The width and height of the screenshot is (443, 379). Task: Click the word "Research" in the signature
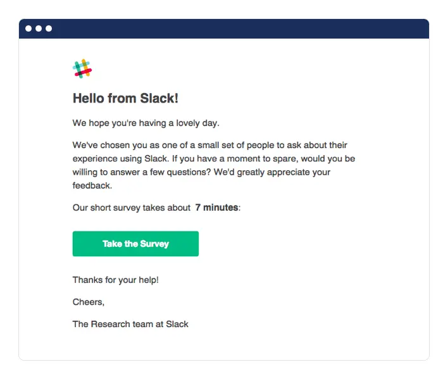tap(109, 324)
